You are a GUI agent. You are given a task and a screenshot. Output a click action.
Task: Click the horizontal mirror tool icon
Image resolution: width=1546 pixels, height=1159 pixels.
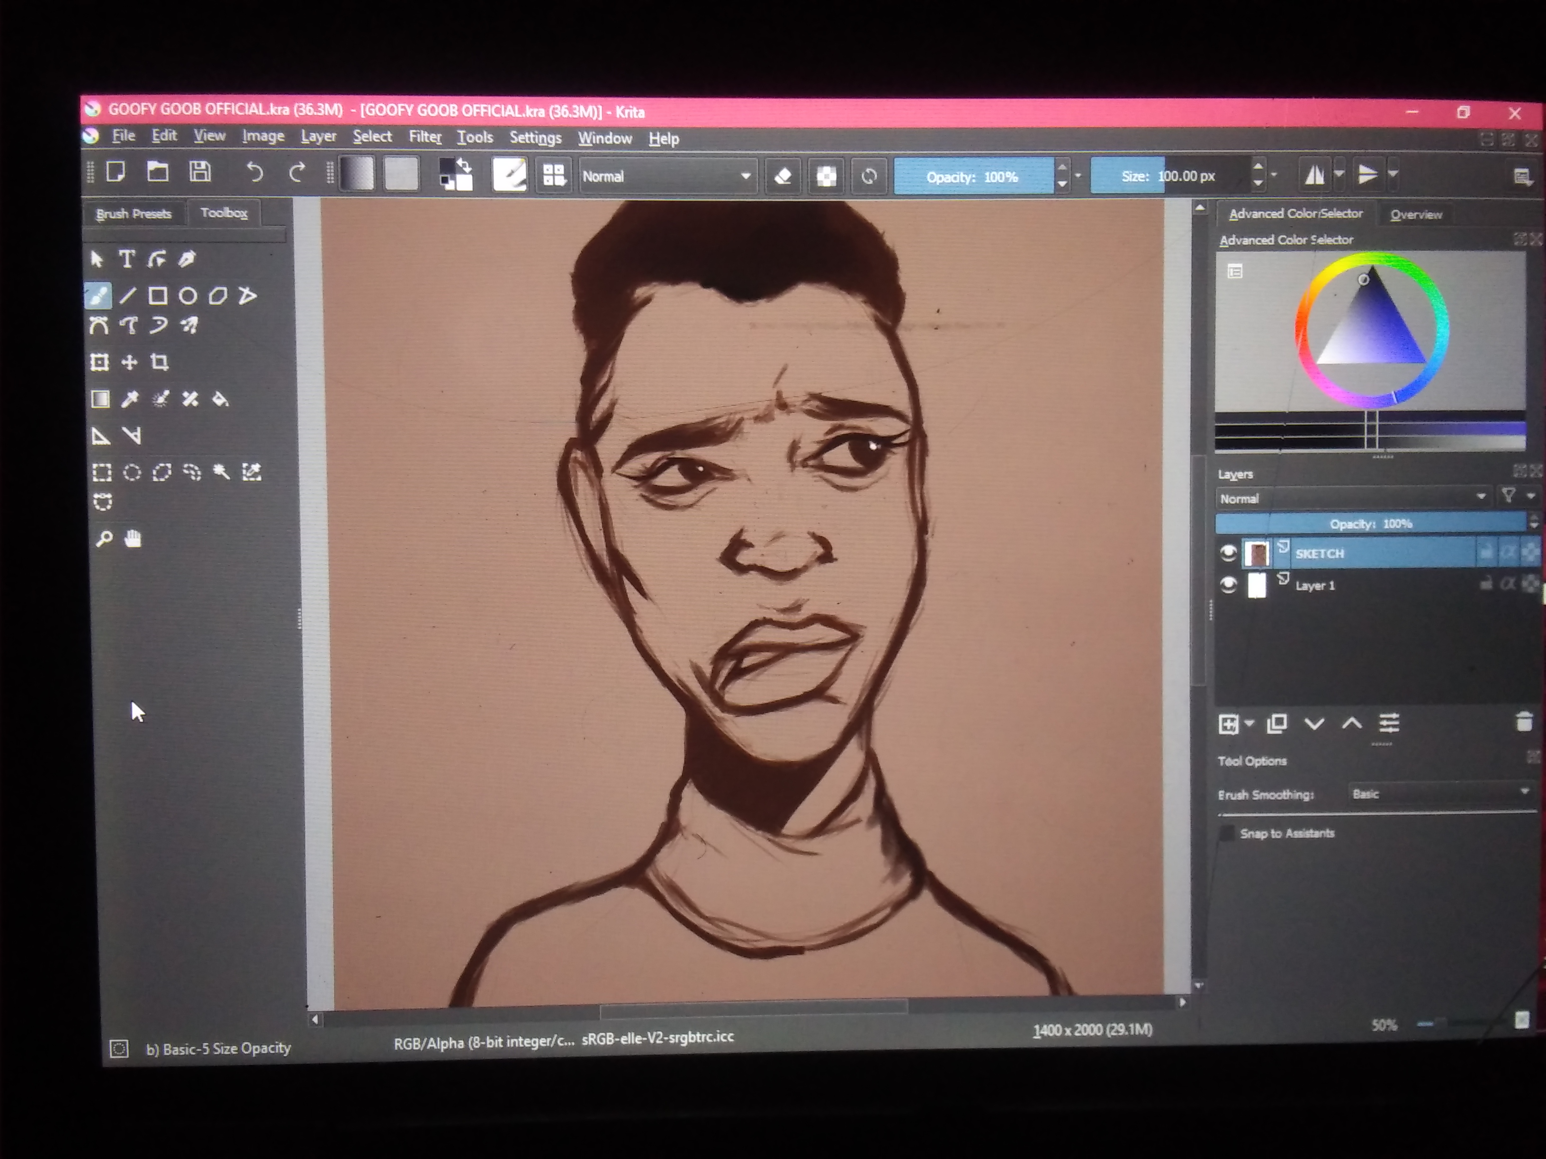(1314, 175)
